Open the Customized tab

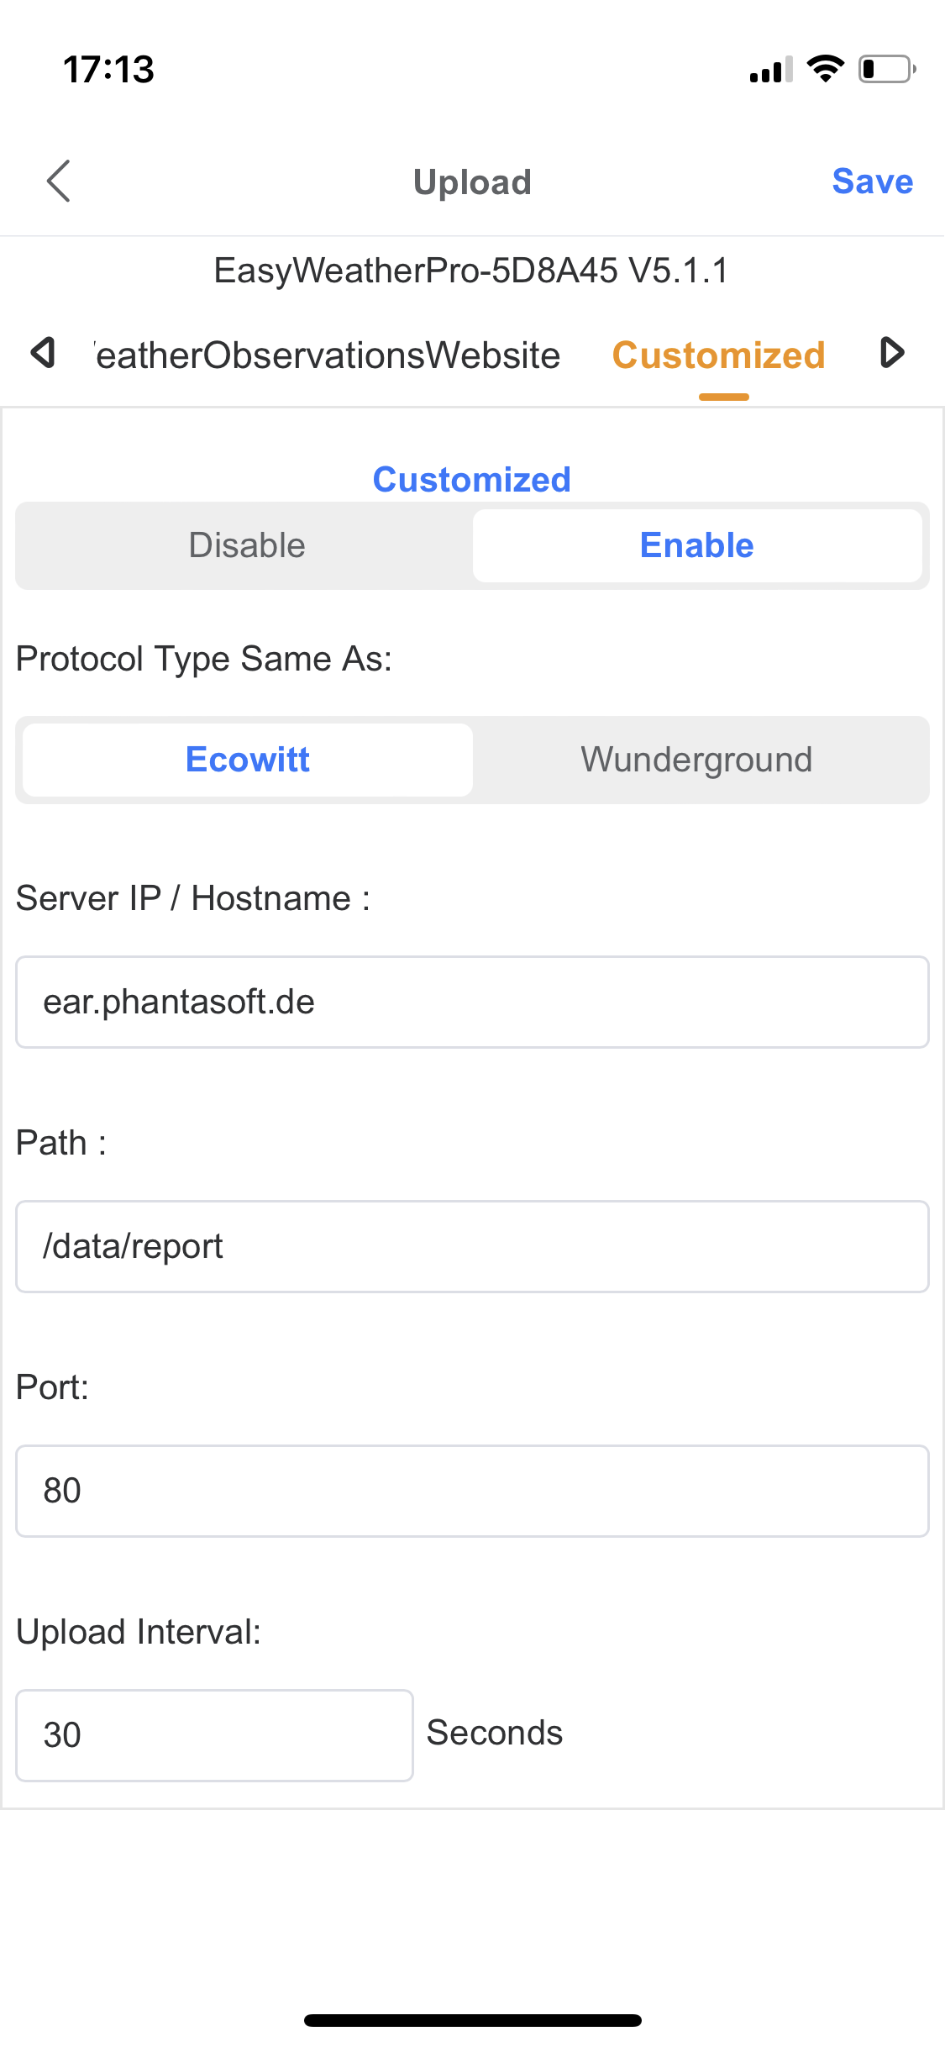pyautogui.click(x=719, y=355)
